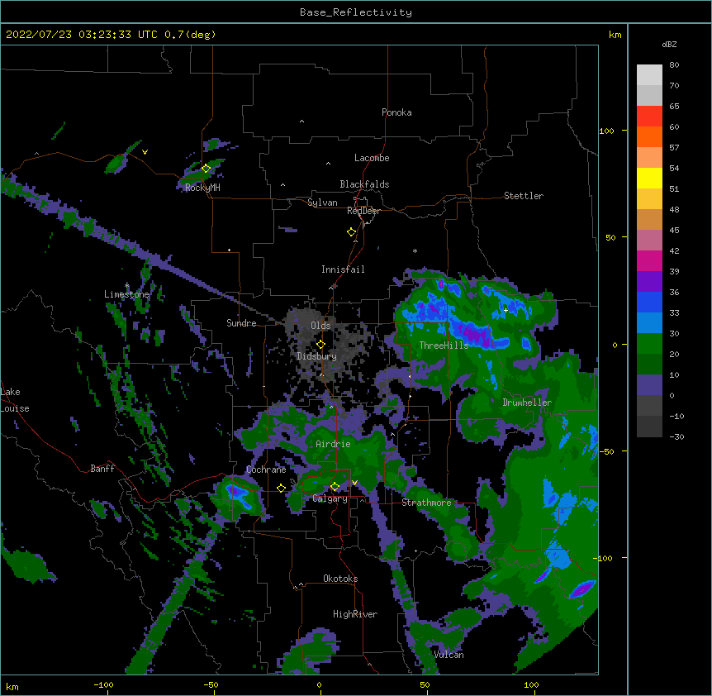This screenshot has height=696, width=712.
Task: Click the Innisfail city label
Action: (x=343, y=269)
